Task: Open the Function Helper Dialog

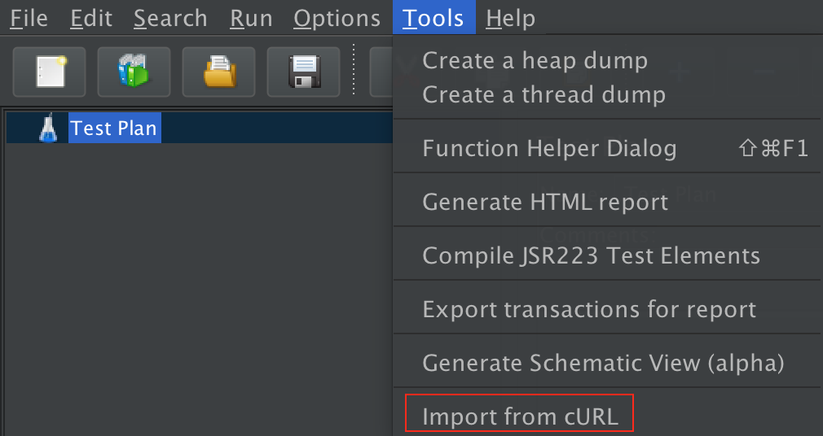Action: pos(549,148)
